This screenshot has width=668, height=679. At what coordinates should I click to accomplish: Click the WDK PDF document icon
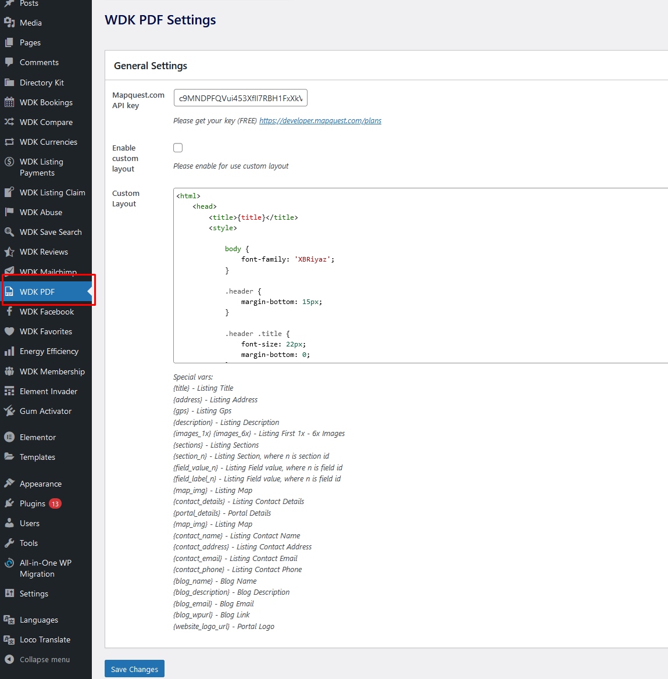(9, 292)
